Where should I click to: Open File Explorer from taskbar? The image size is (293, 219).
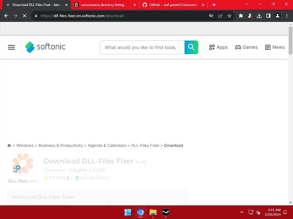tap(153, 212)
